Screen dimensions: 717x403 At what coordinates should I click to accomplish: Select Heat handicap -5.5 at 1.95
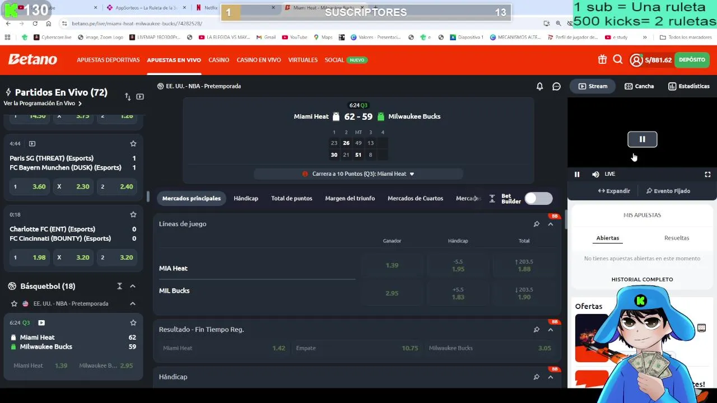(x=458, y=265)
